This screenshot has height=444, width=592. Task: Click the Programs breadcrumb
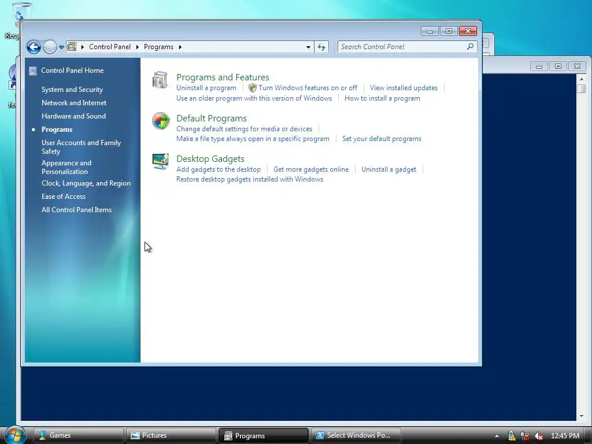(x=158, y=47)
